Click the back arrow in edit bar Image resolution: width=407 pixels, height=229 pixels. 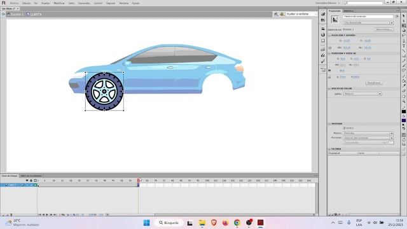3,14
